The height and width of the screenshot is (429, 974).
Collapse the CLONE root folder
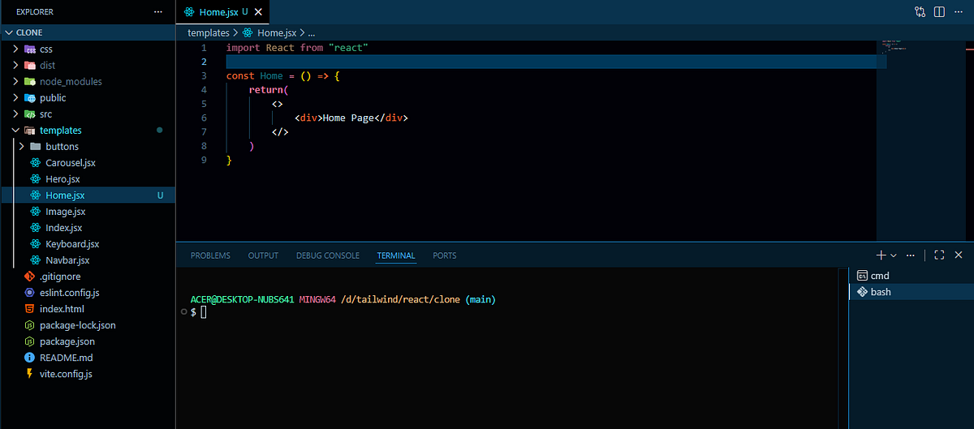tap(88, 32)
